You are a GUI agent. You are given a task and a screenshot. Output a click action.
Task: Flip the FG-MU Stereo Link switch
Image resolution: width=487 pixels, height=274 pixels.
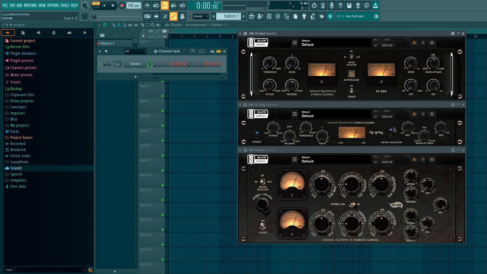352,204
